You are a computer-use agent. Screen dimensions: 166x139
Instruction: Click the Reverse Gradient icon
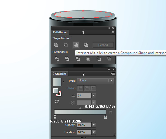[57, 101]
